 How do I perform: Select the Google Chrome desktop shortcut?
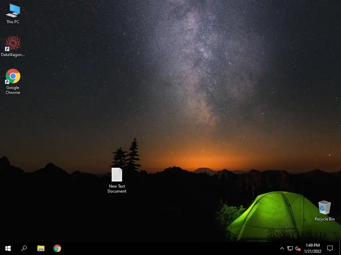point(13,82)
